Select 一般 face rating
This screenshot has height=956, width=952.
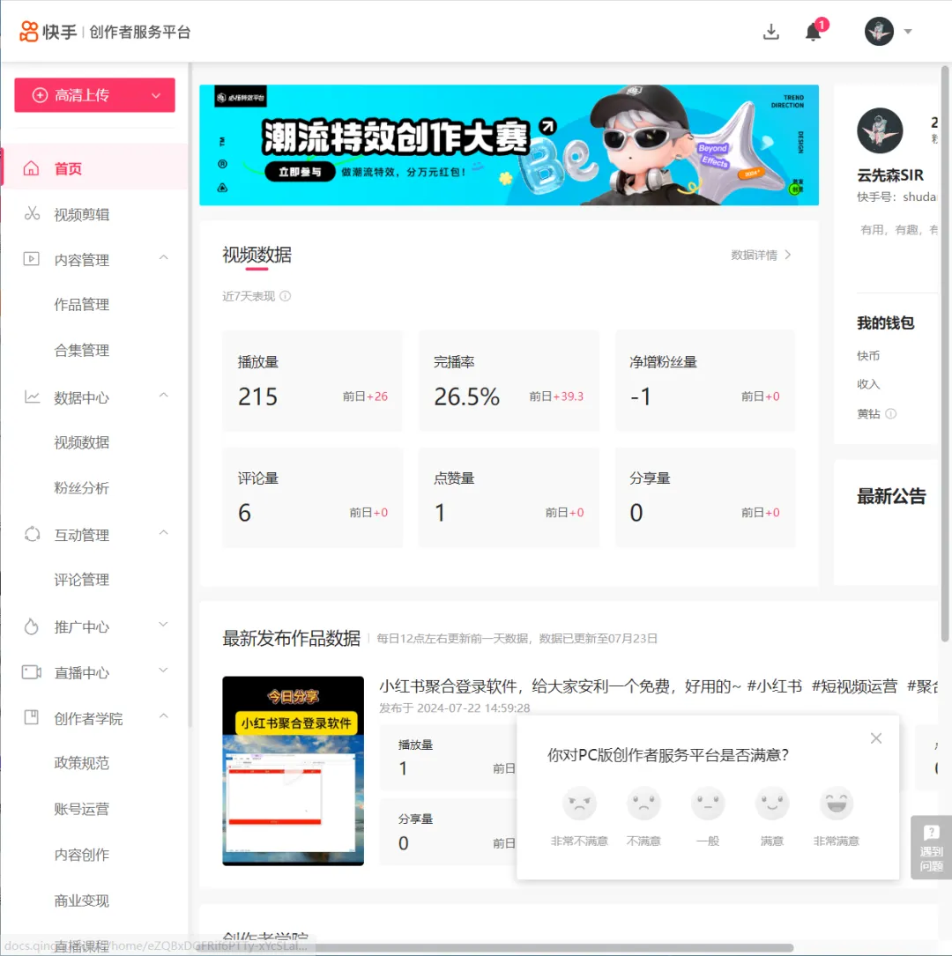[x=708, y=803]
